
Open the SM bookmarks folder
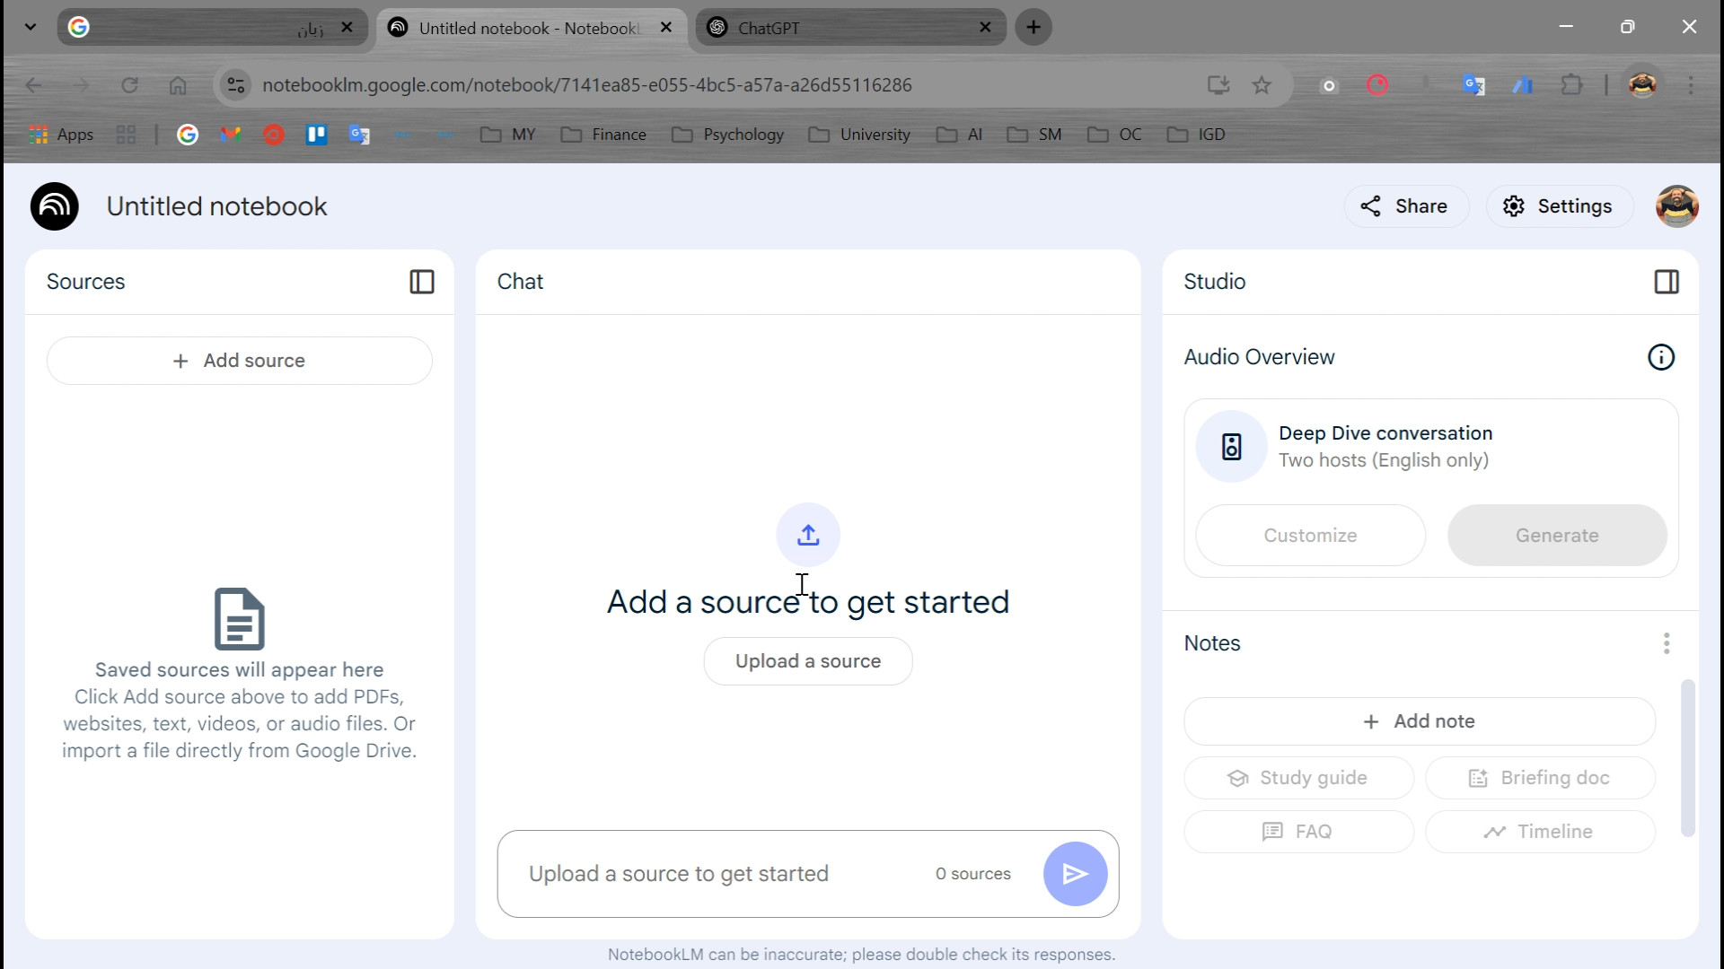point(1034,135)
